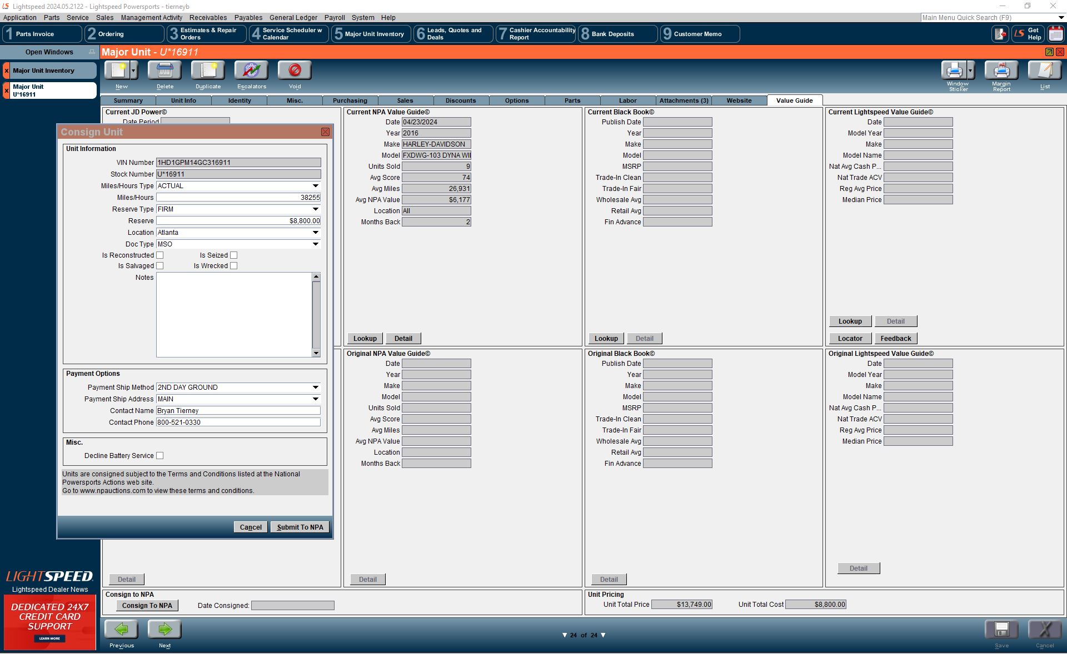This screenshot has height=654, width=1067.
Task: Close Major Unit Inventory in Open Windows
Action: [7, 71]
